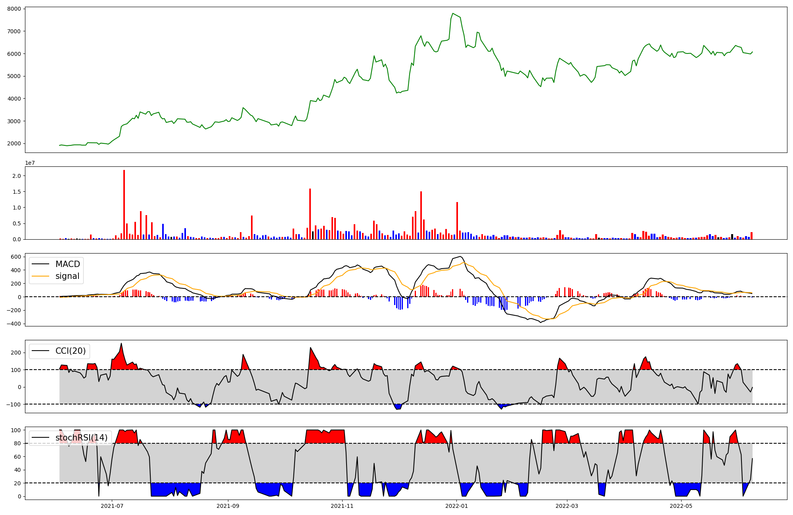Viewport: 793px width, 515px height.
Task: Select the black MACD line legend swatch
Action: tap(40, 264)
